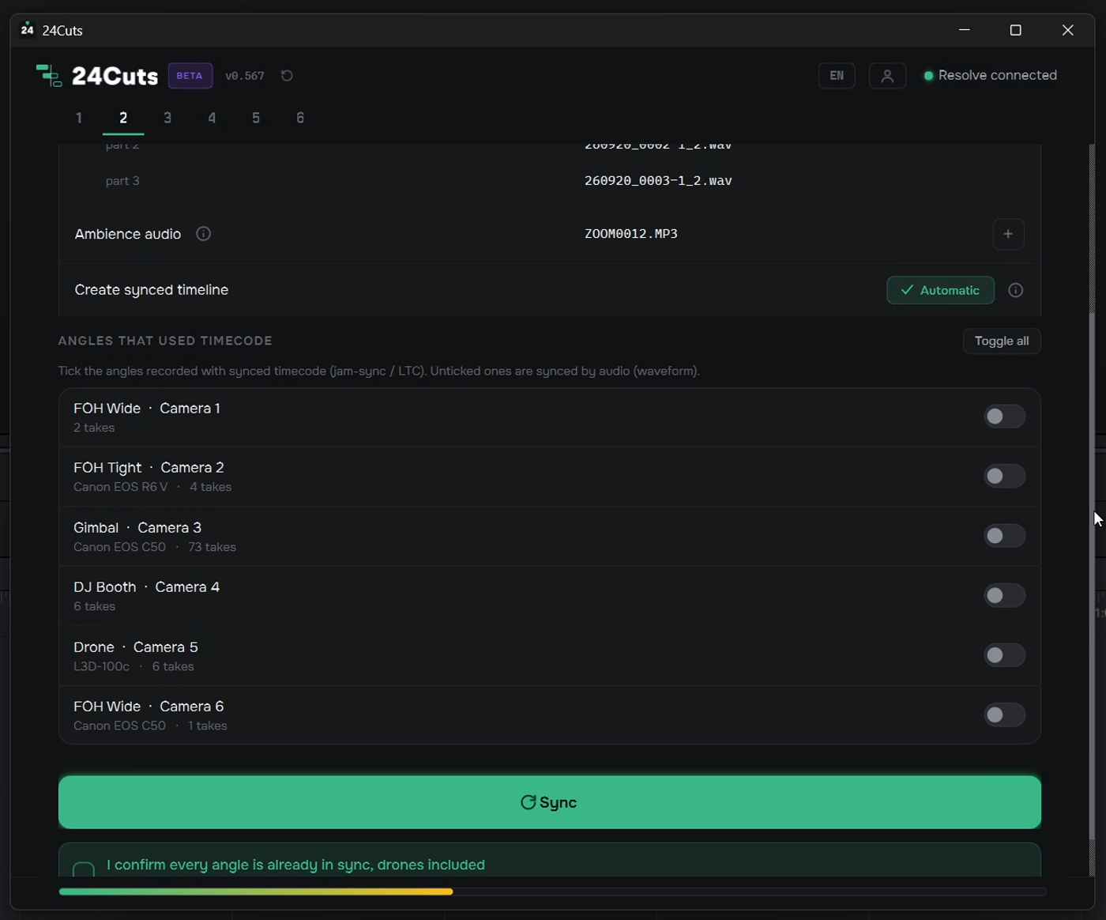The height and width of the screenshot is (920, 1106).
Task: Click the Create synced timeline label
Action: pos(152,290)
